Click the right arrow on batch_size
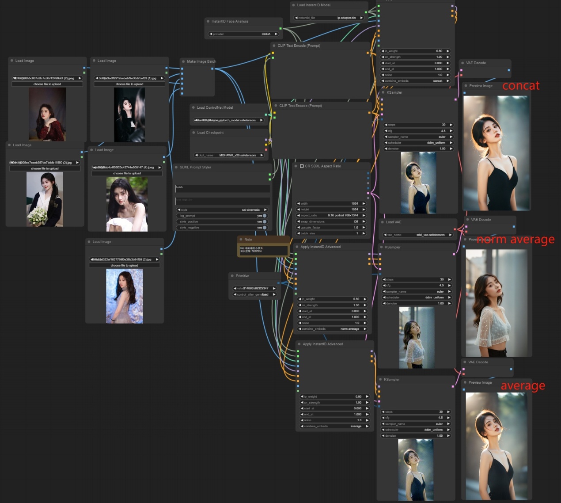This screenshot has width=561, height=503. point(364,233)
